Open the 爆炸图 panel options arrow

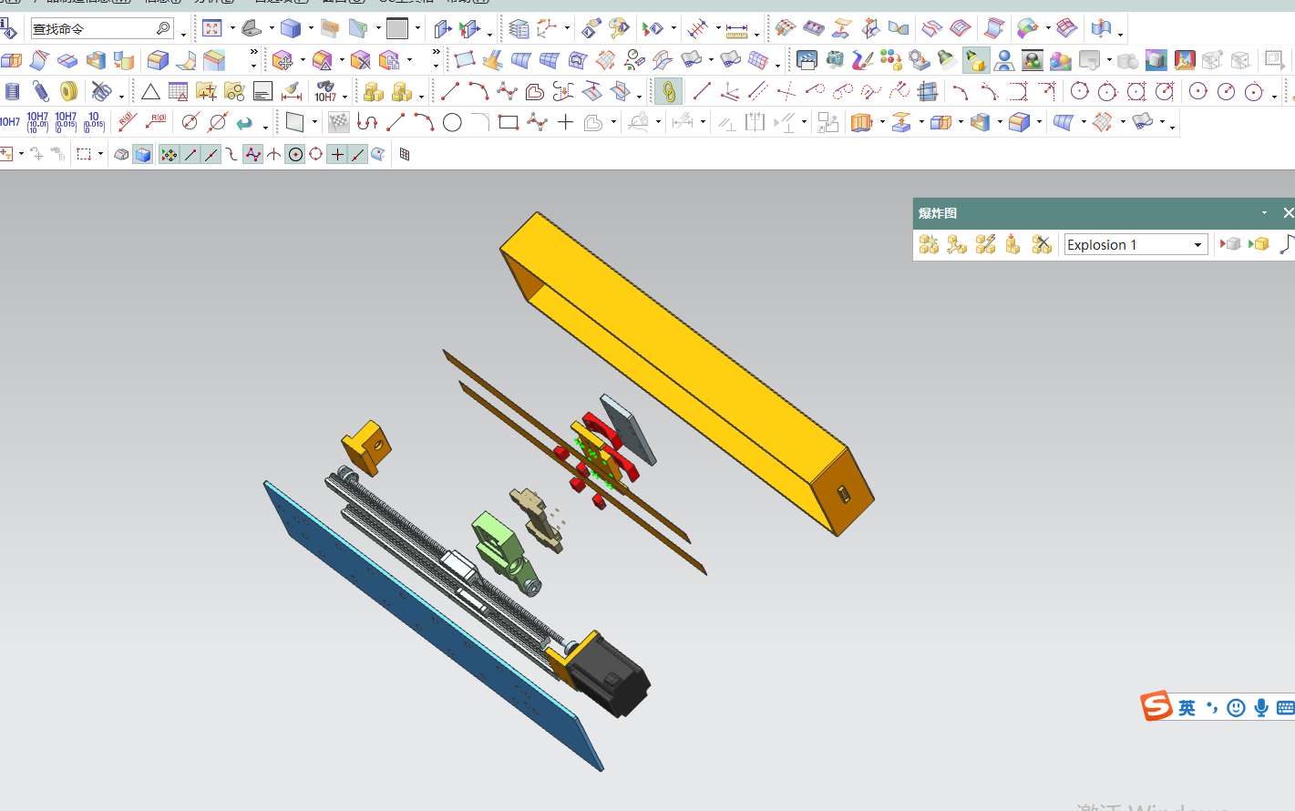[x=1264, y=213]
